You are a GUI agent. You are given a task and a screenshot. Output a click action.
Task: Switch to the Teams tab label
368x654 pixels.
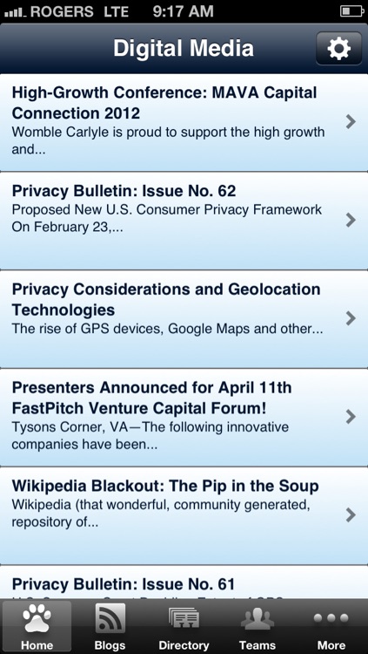(x=258, y=645)
